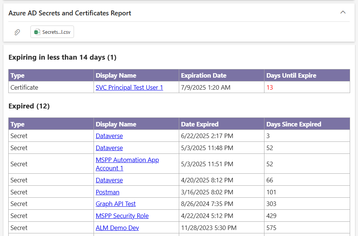Click the '575' days since expired value
The width and height of the screenshot is (358, 236).
pos(271,228)
